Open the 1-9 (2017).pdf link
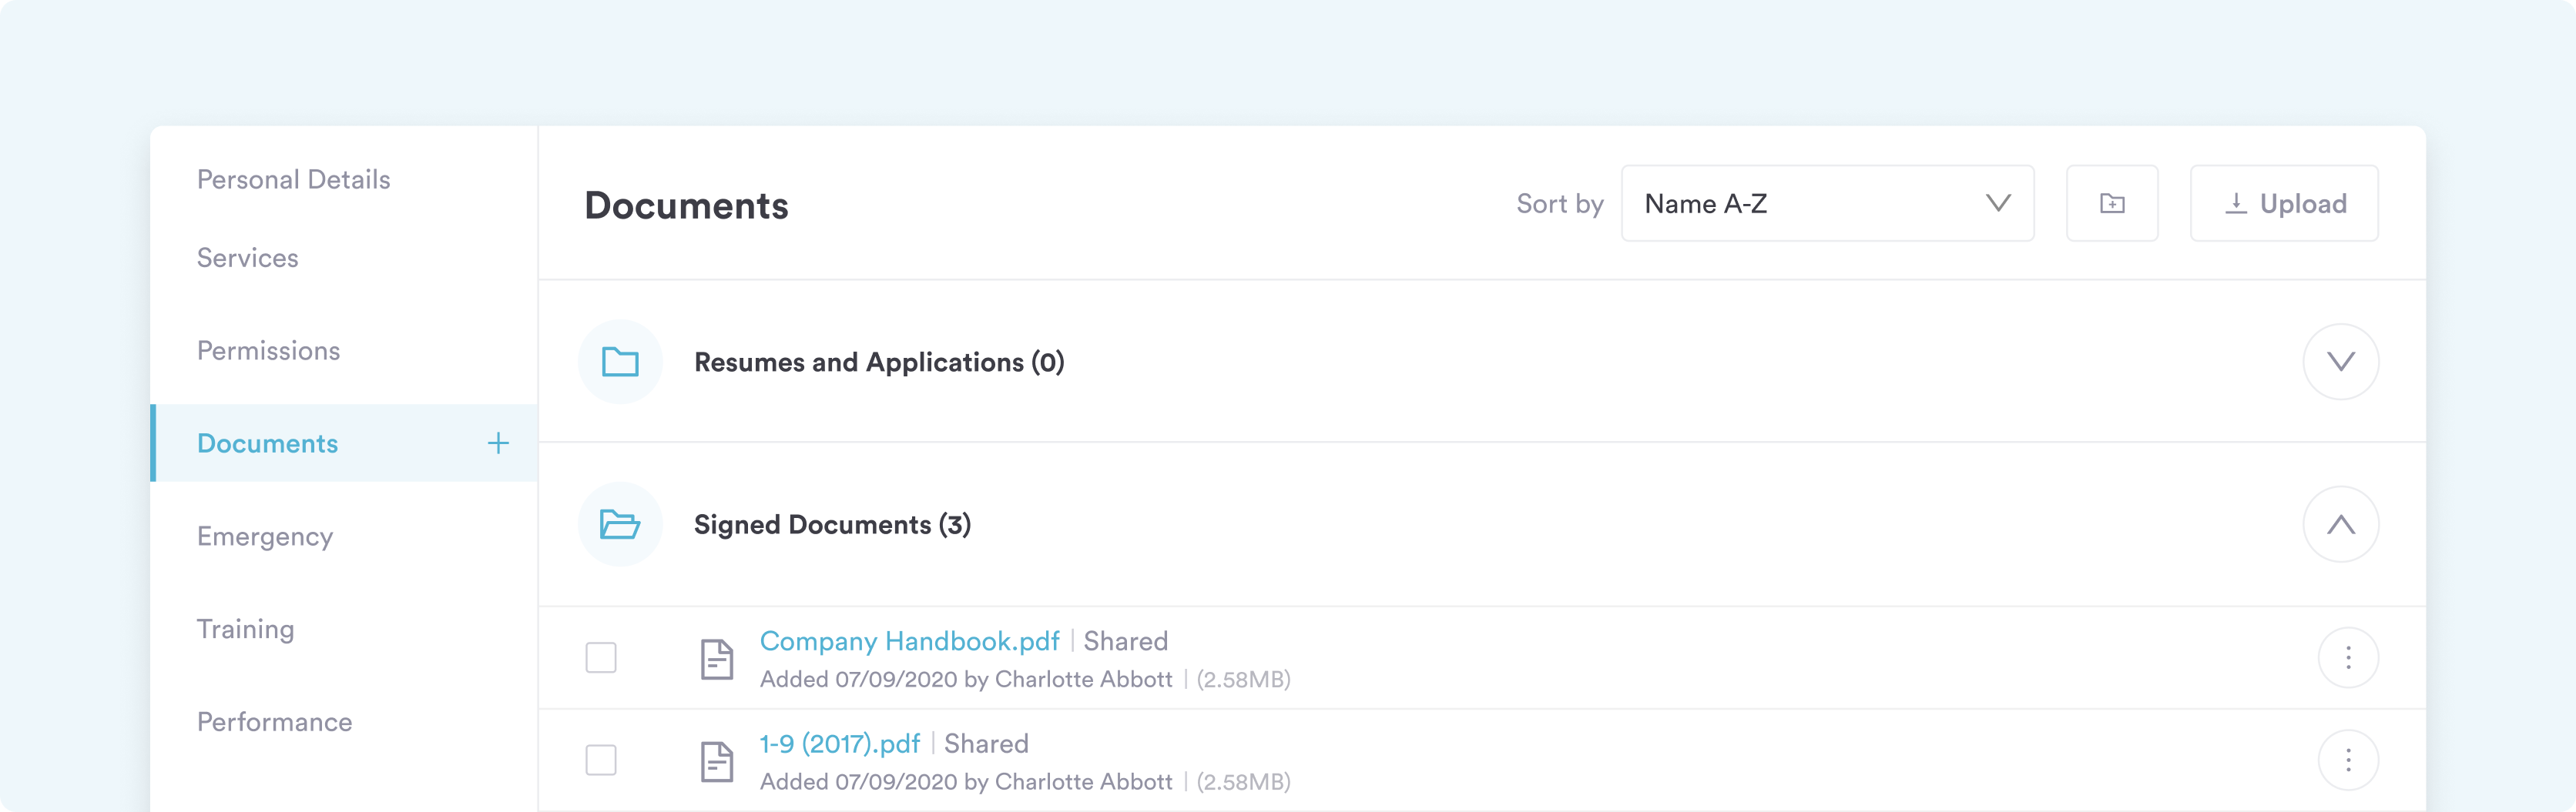Image resolution: width=2576 pixels, height=812 pixels. tap(839, 744)
